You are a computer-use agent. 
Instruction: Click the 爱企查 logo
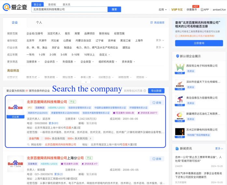(15, 7)
